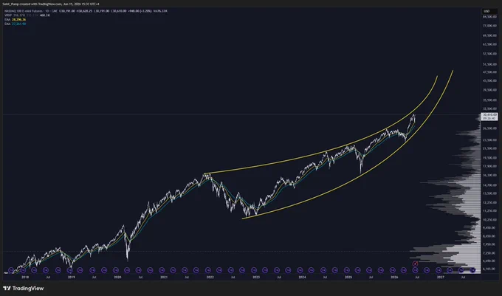The height and width of the screenshot is (296, 502).
Task: Click the 2023 label on the time axis
Action: 256,277
